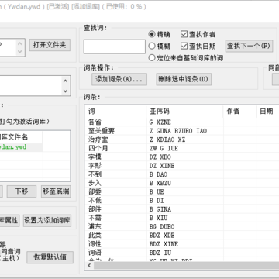Click the horizontal scrollbar left arrow

[x=89, y=266]
